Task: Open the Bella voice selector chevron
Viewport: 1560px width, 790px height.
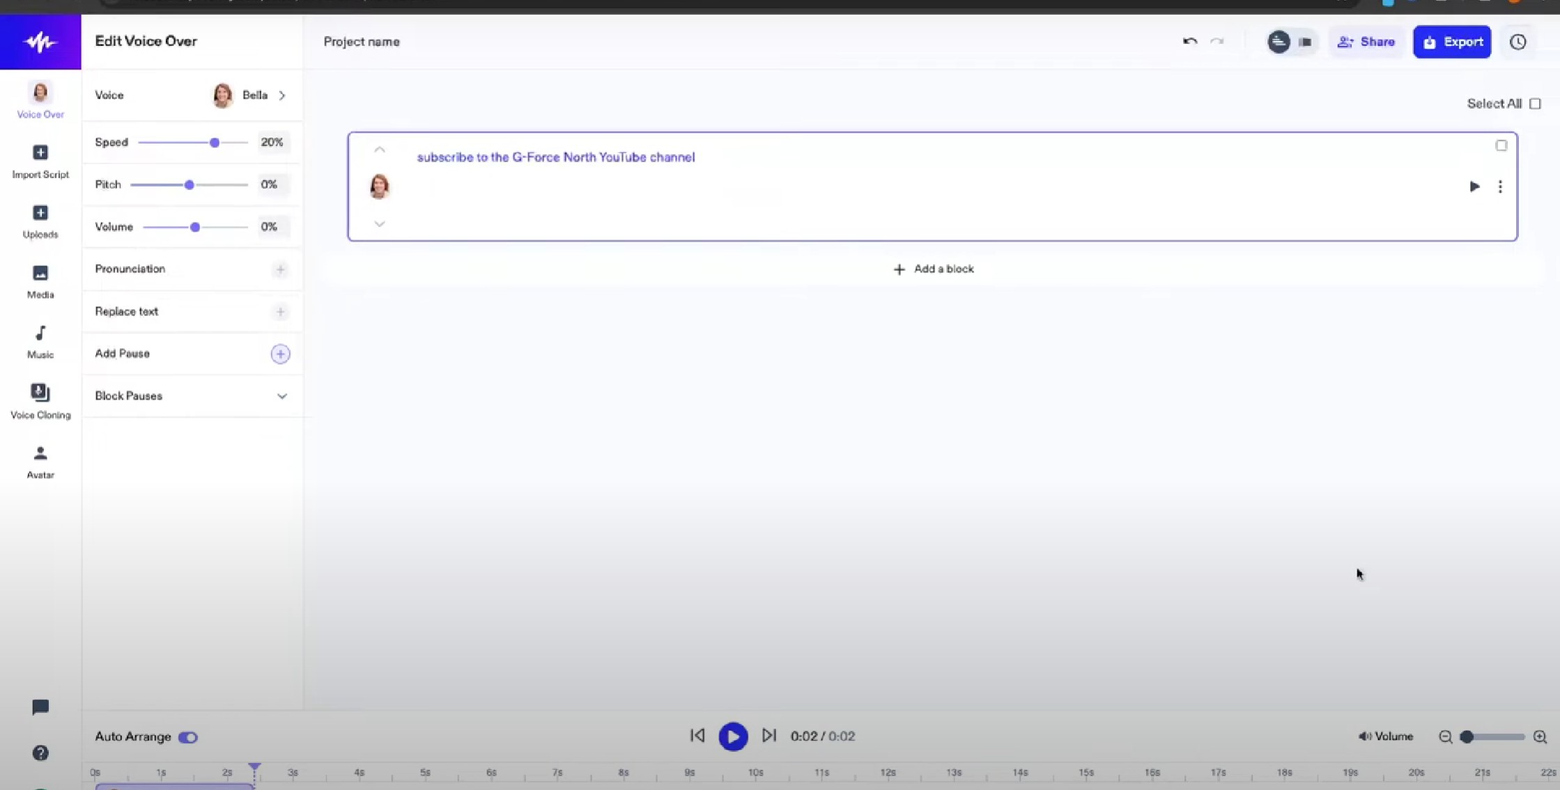Action: pyautogui.click(x=282, y=95)
